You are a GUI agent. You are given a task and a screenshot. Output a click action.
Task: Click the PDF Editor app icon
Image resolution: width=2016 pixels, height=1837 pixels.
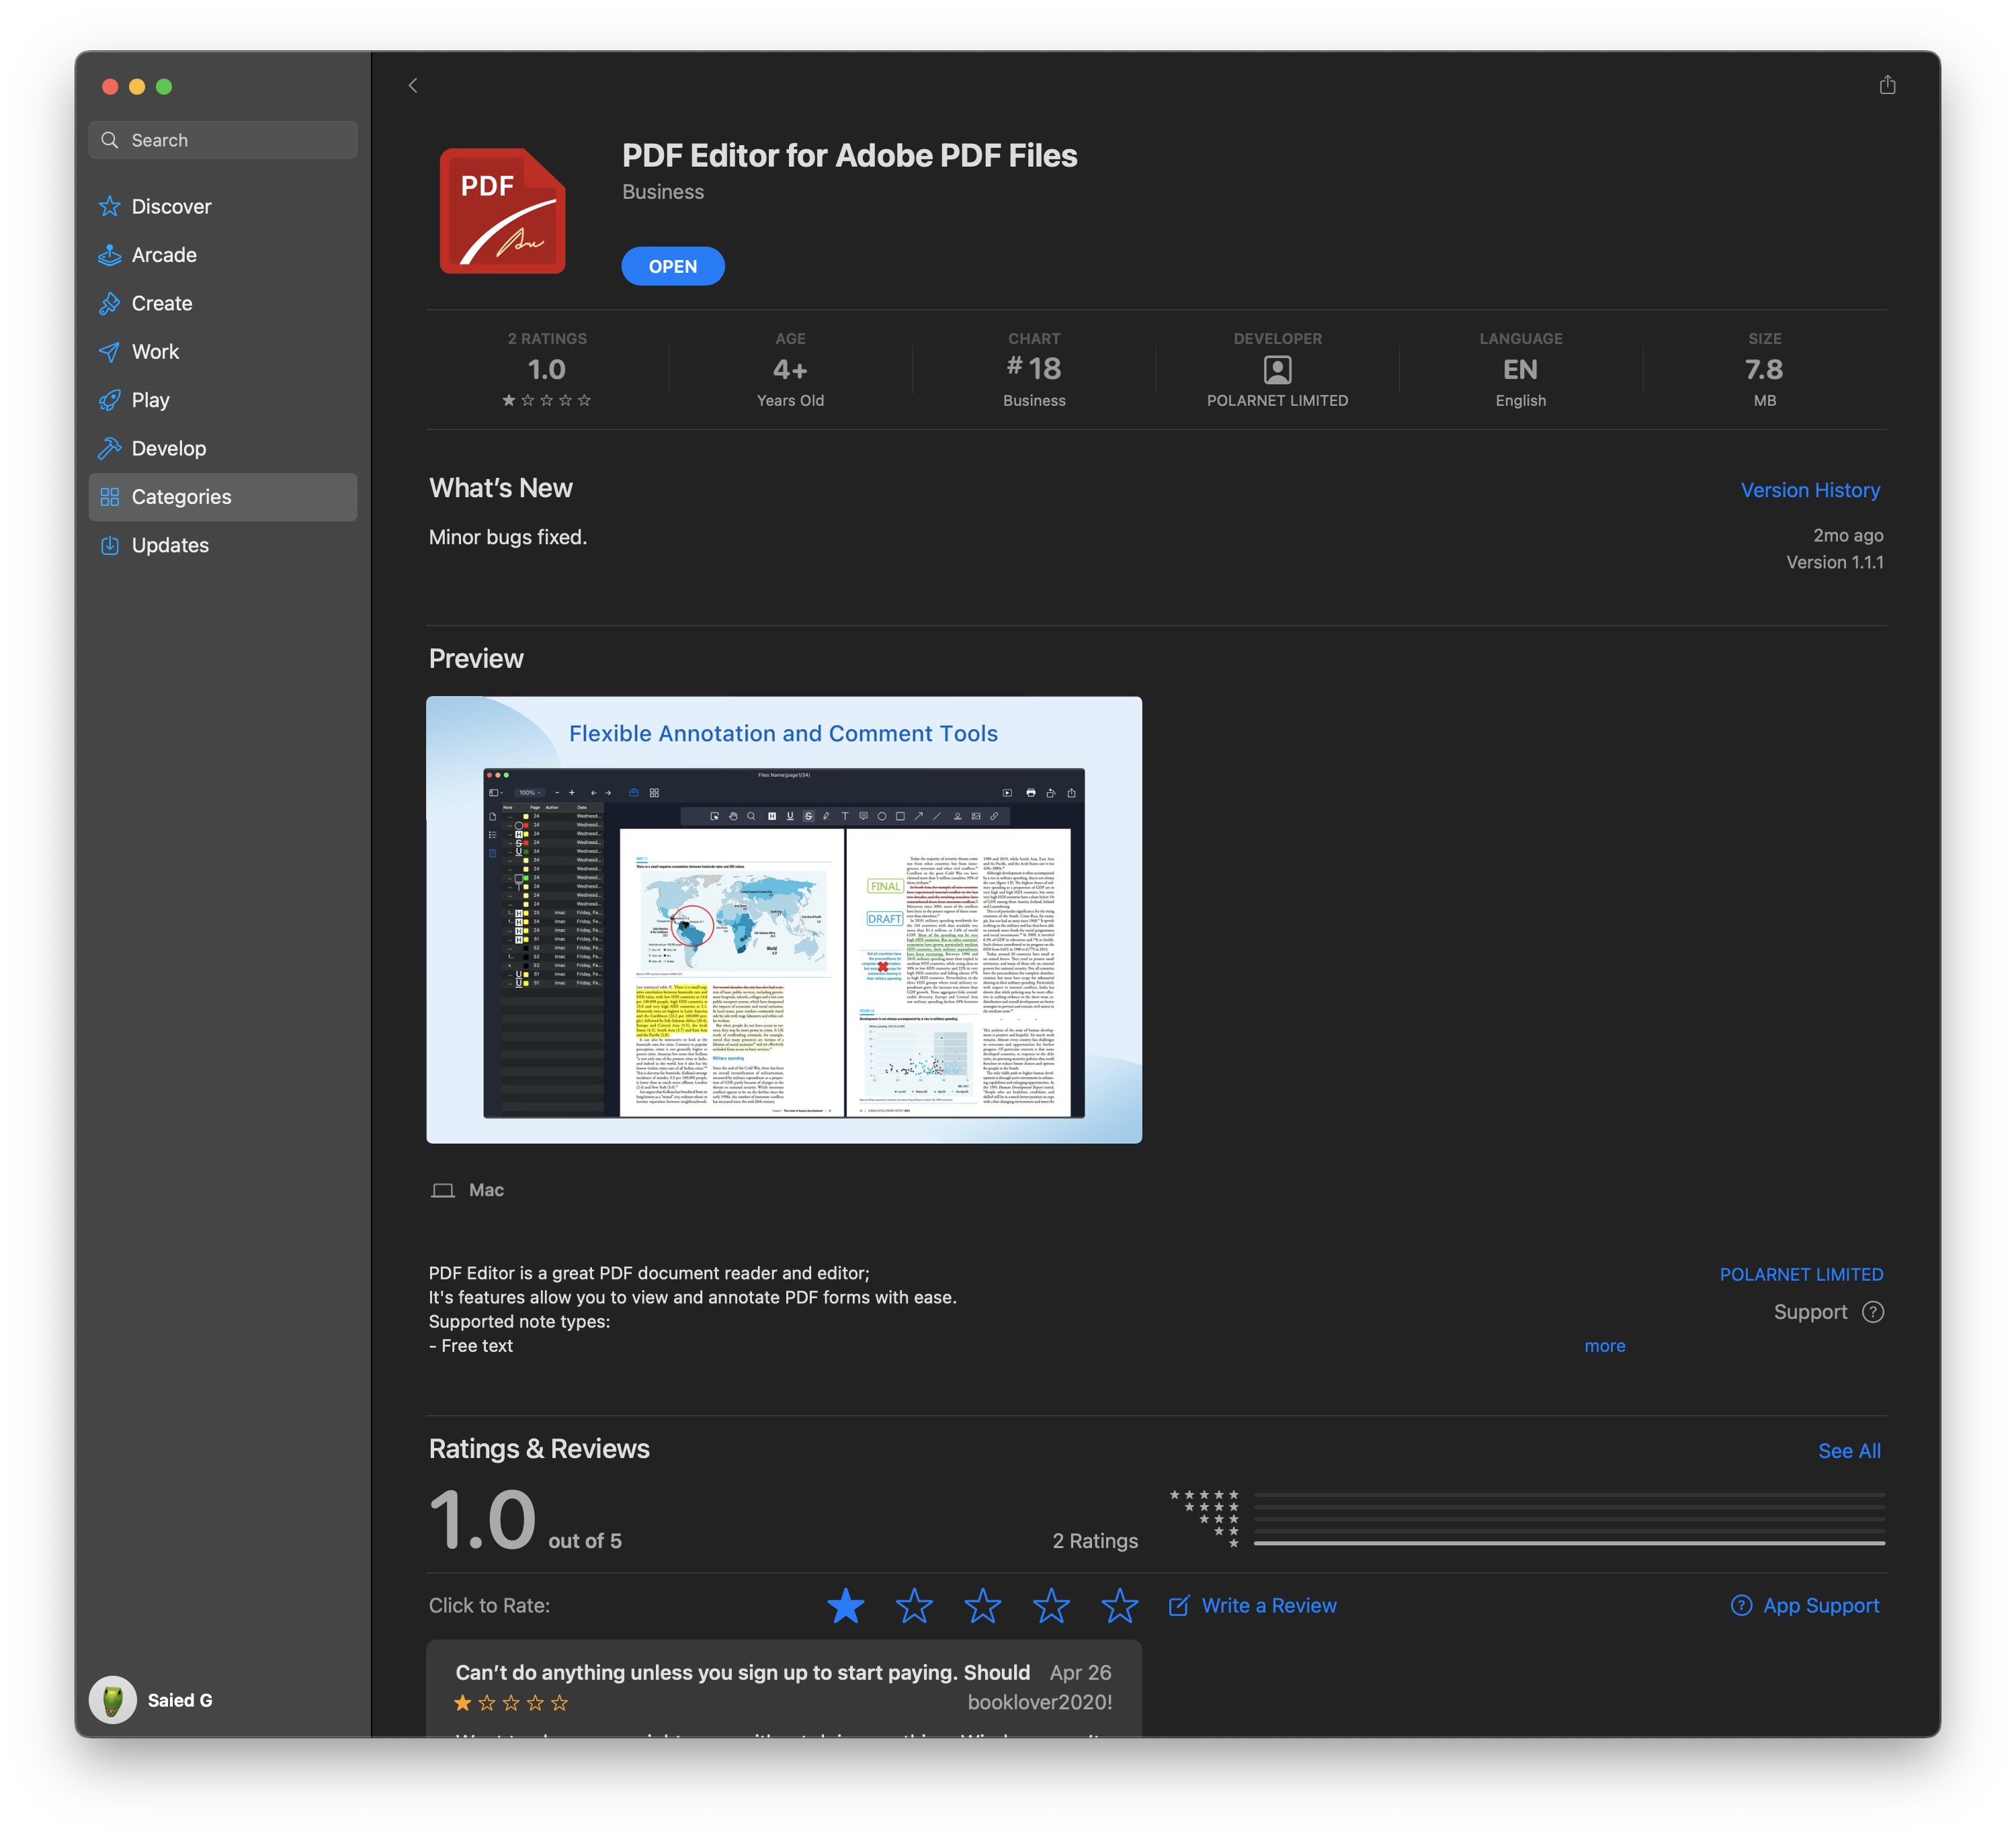point(503,211)
